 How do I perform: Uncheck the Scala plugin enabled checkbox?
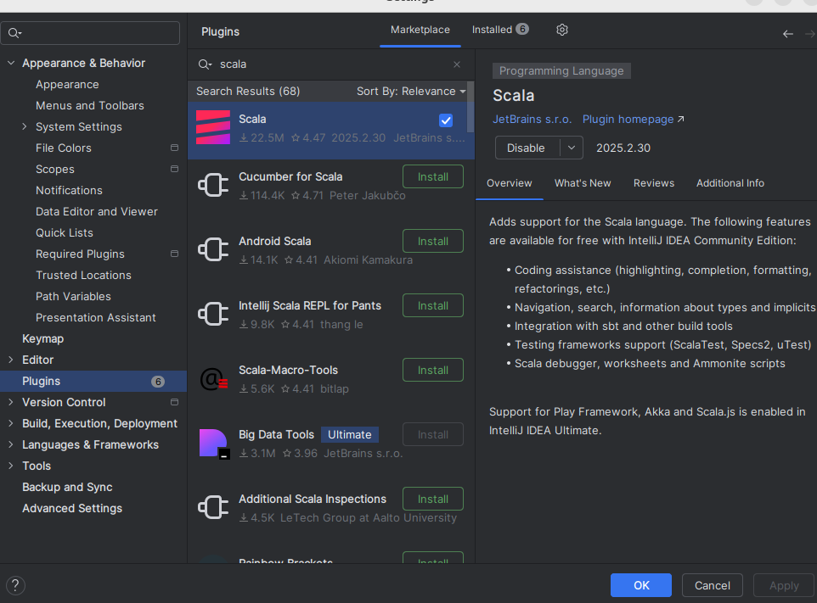point(446,120)
